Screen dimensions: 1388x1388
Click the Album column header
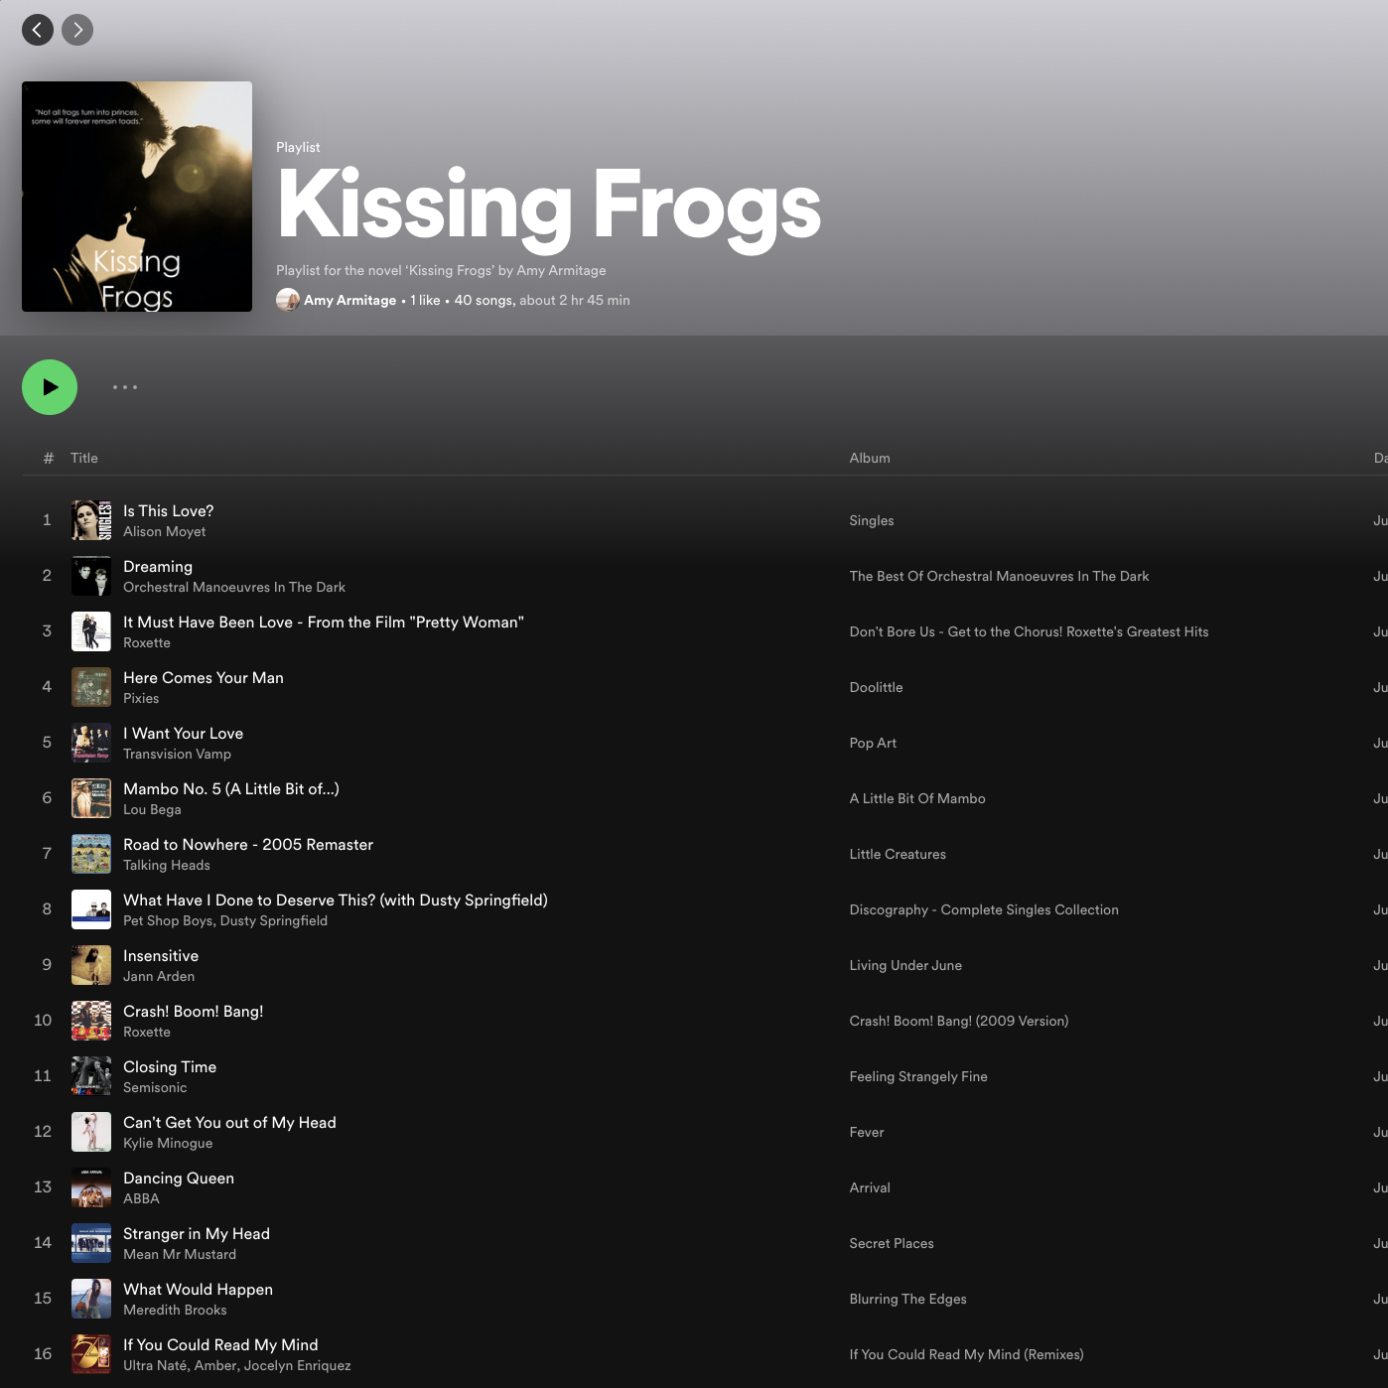coord(870,458)
